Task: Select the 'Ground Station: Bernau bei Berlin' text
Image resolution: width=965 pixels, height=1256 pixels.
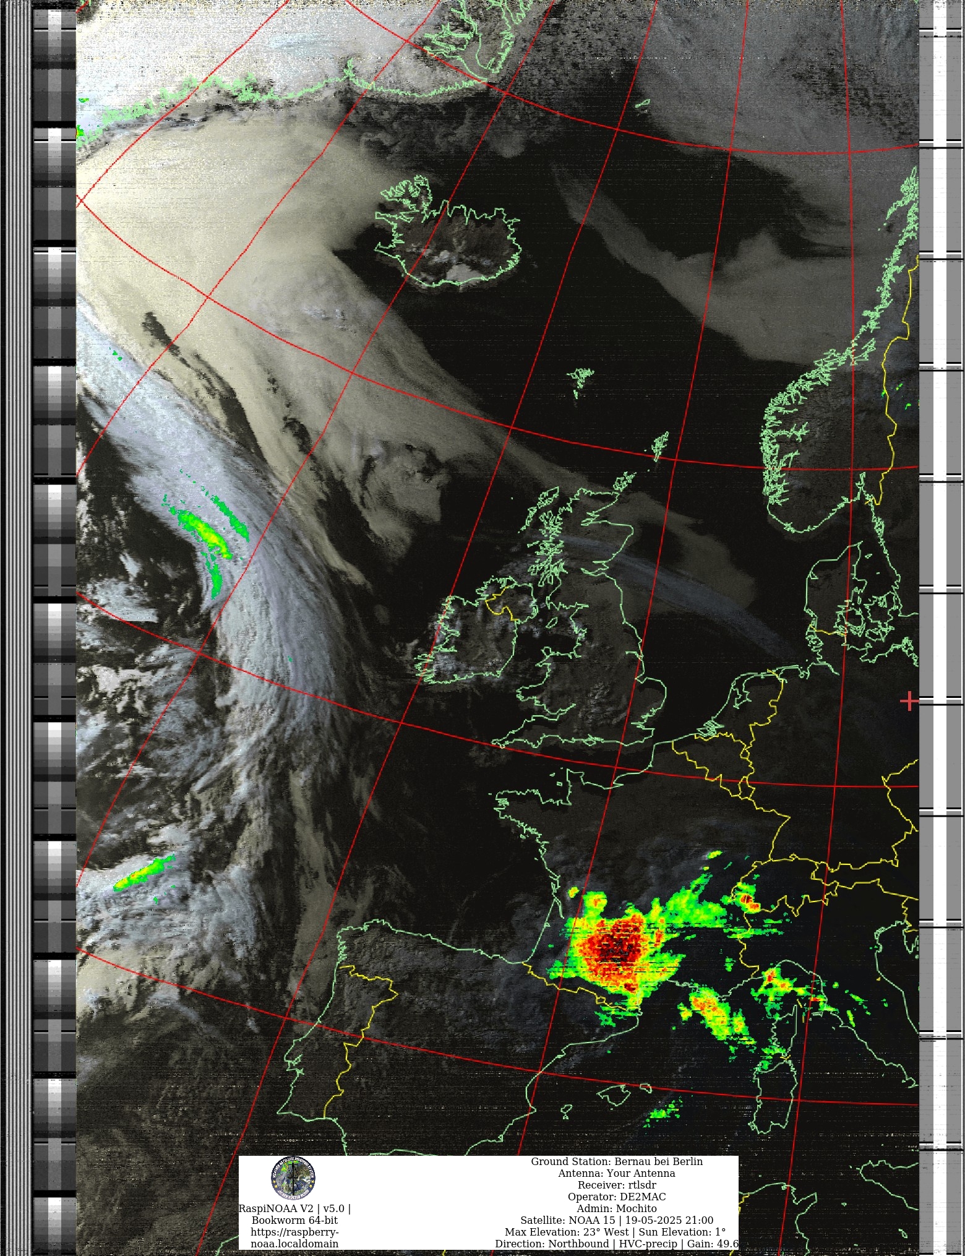Action: point(617,1161)
